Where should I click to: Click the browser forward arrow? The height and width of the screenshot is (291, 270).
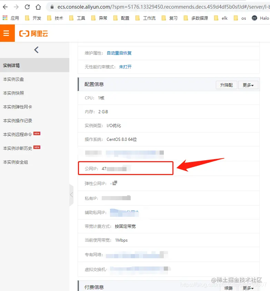16,7
